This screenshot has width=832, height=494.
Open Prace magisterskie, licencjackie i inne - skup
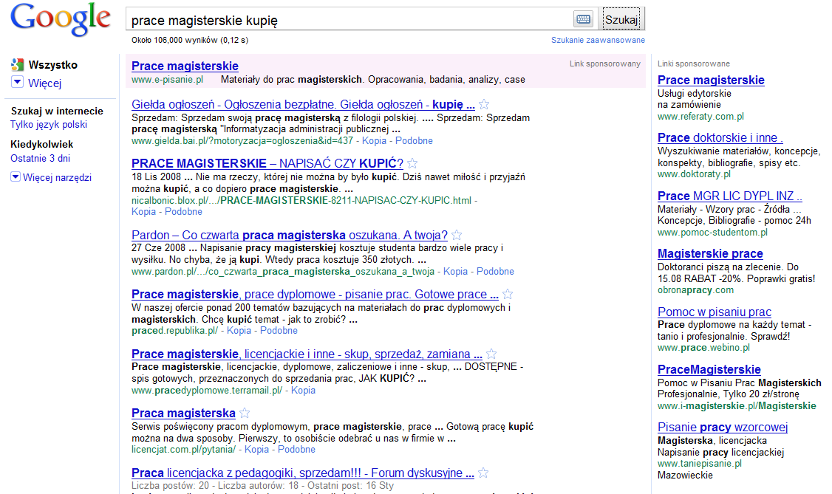click(307, 354)
